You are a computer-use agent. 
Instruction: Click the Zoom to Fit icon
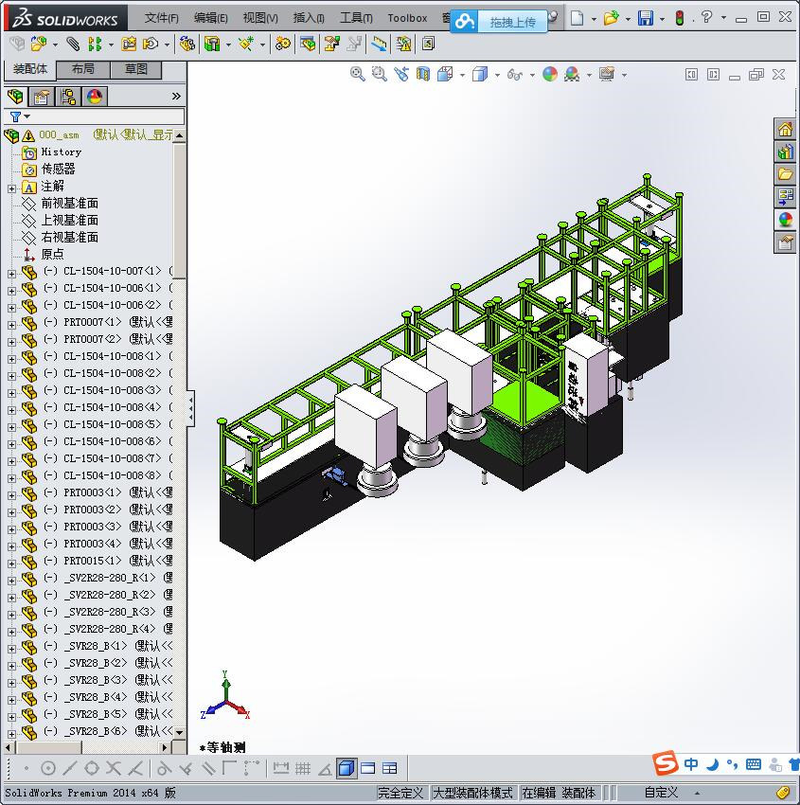tap(357, 75)
